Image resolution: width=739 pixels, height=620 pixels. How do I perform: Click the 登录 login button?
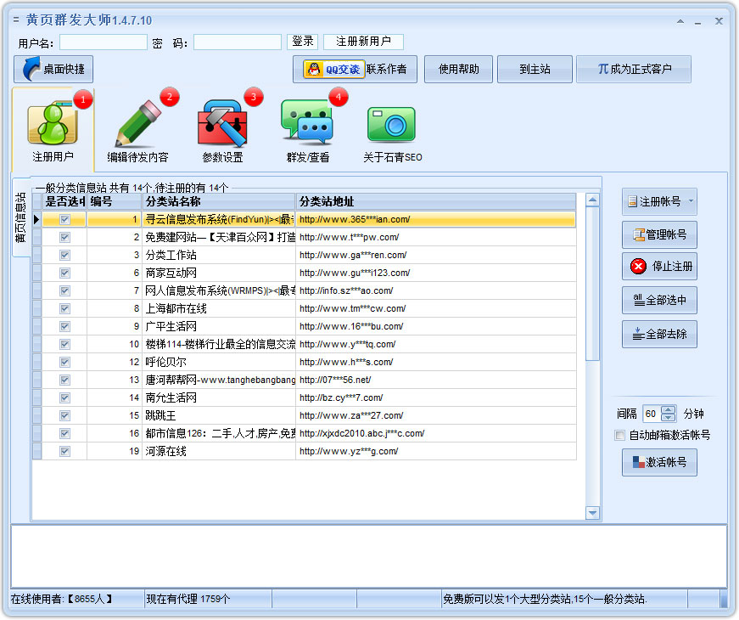point(303,42)
